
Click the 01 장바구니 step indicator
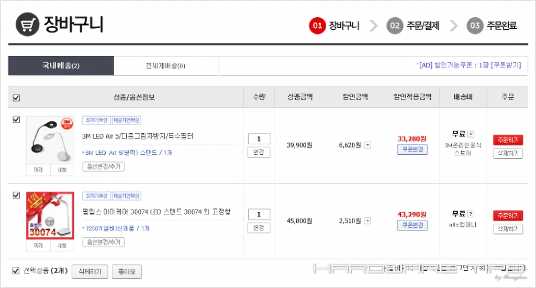334,26
